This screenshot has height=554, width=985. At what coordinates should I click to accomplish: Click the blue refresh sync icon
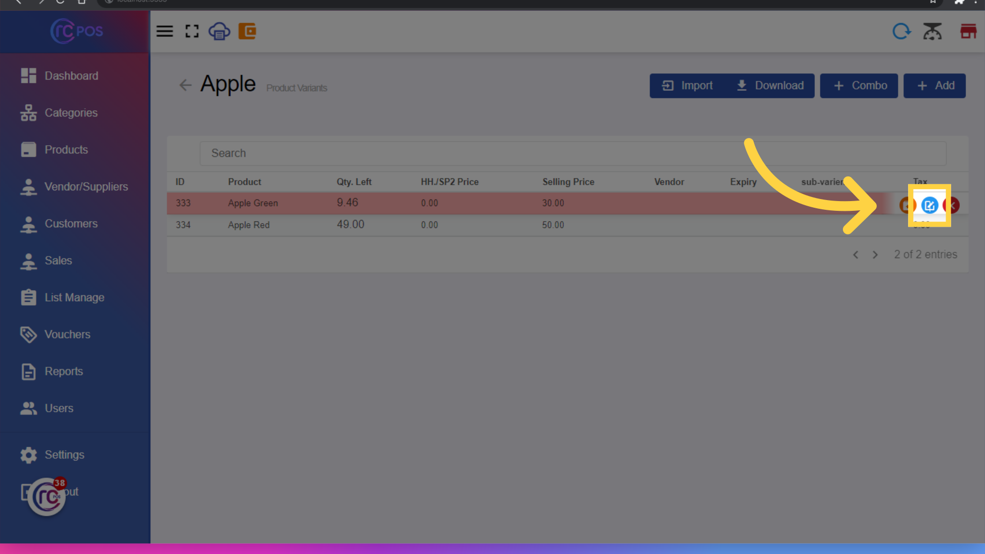click(x=901, y=31)
